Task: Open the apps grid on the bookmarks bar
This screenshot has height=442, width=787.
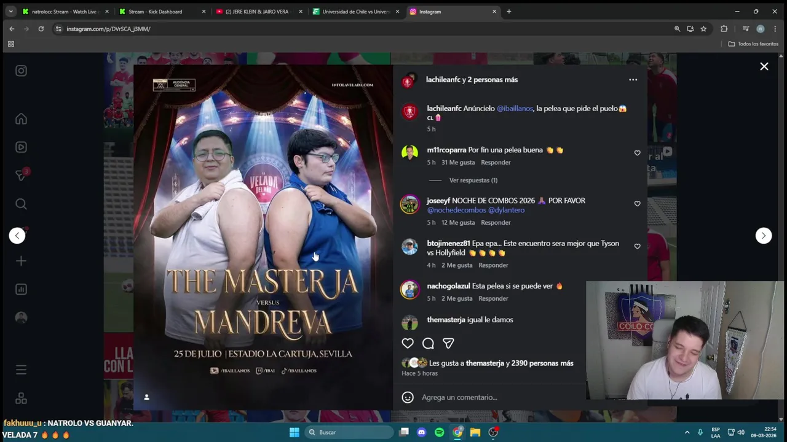Action: point(10,44)
